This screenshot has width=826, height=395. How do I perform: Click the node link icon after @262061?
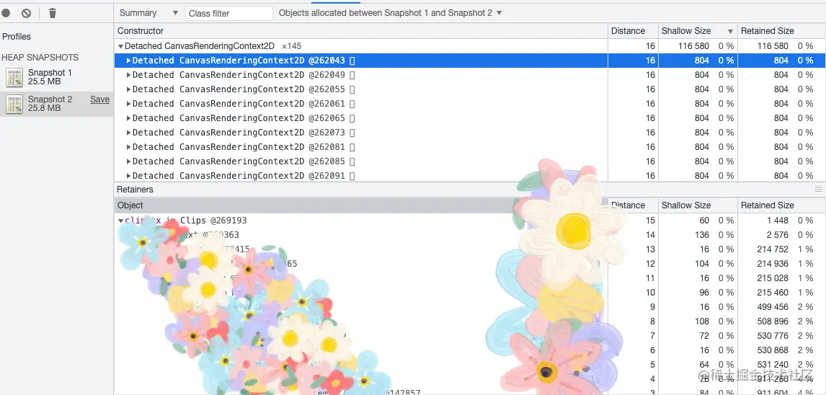point(352,104)
